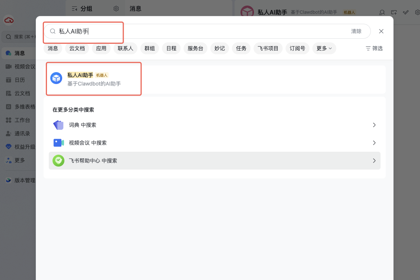Click the 视频会议 camera icon in results
420x280 pixels.
coord(58,143)
